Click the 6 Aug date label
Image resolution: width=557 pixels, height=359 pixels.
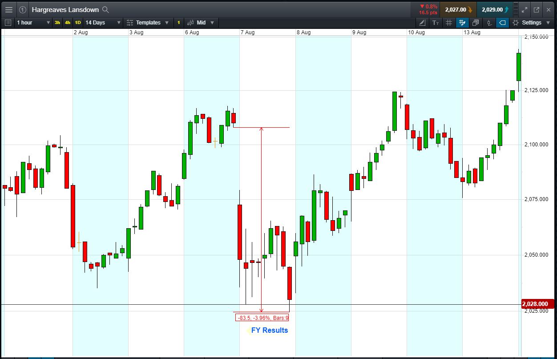(x=192, y=32)
